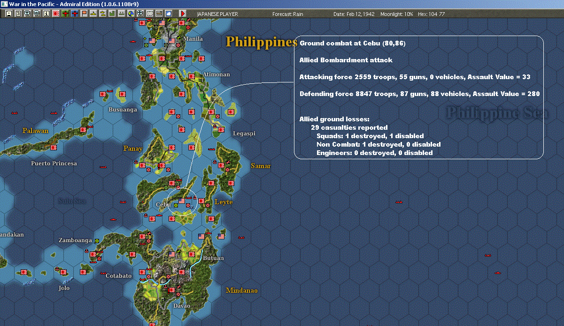Viewport: 564px width, 326px height.
Task: Click red plane on green background icon
Action: click(65, 14)
